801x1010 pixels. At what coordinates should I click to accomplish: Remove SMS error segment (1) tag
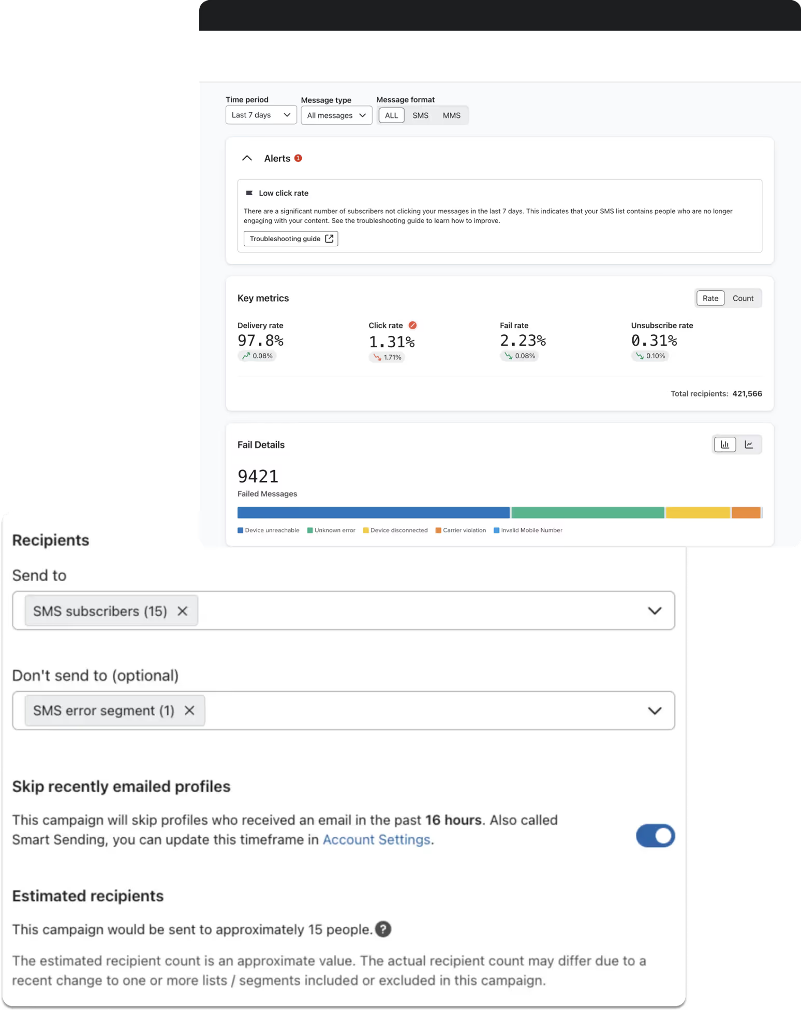tap(189, 711)
